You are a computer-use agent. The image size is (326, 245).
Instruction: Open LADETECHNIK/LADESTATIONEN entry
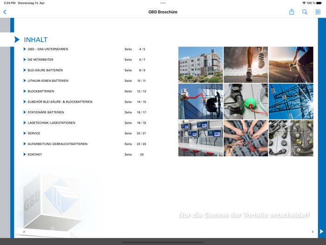(51, 123)
